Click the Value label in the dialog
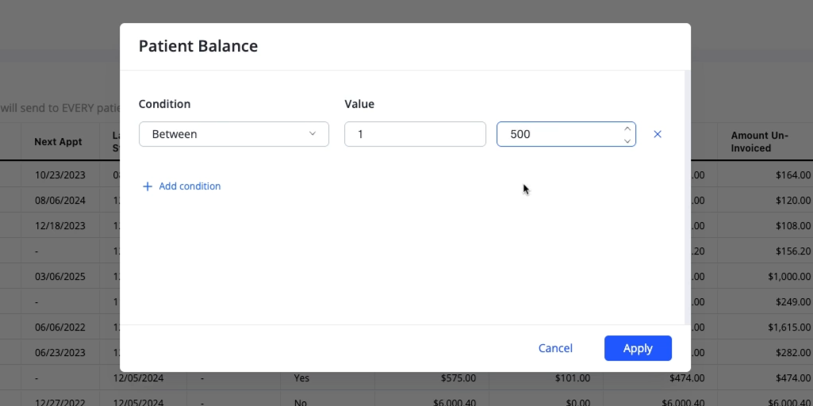Viewport: 813px width, 406px height. pyautogui.click(x=359, y=104)
